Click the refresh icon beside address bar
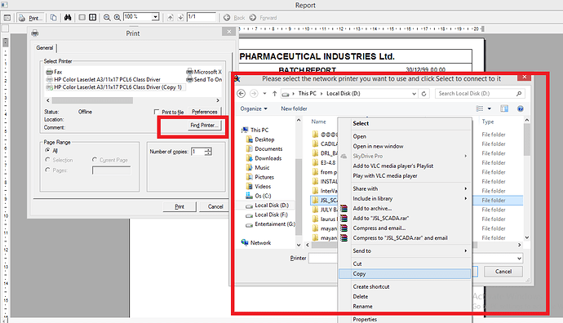563x323 pixels. [424, 94]
